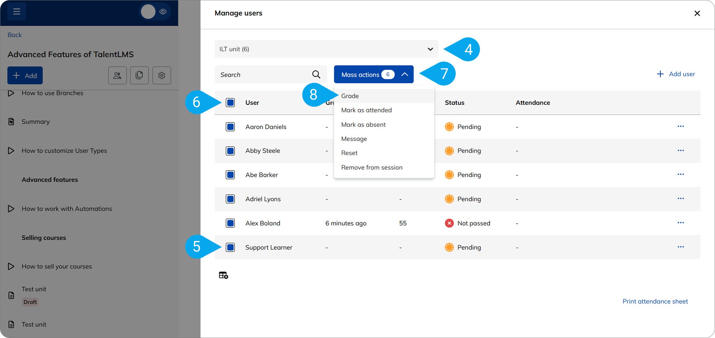Collapse the Mass actions dropdown
Image resolution: width=715 pixels, height=338 pixels.
[x=374, y=74]
